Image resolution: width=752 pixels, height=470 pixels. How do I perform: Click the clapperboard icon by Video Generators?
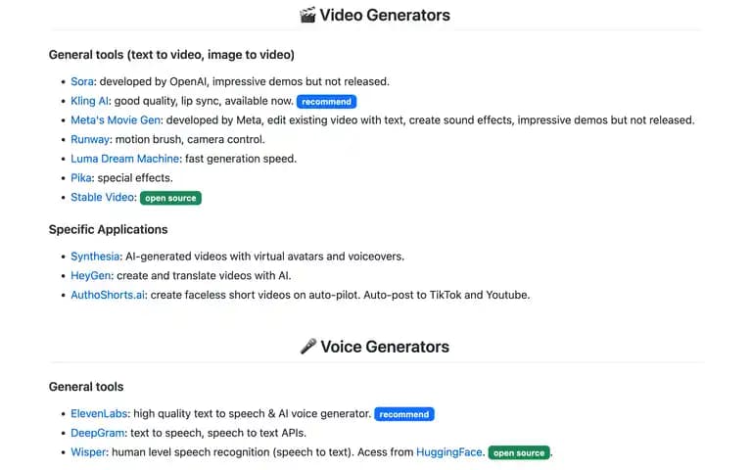pyautogui.click(x=307, y=15)
